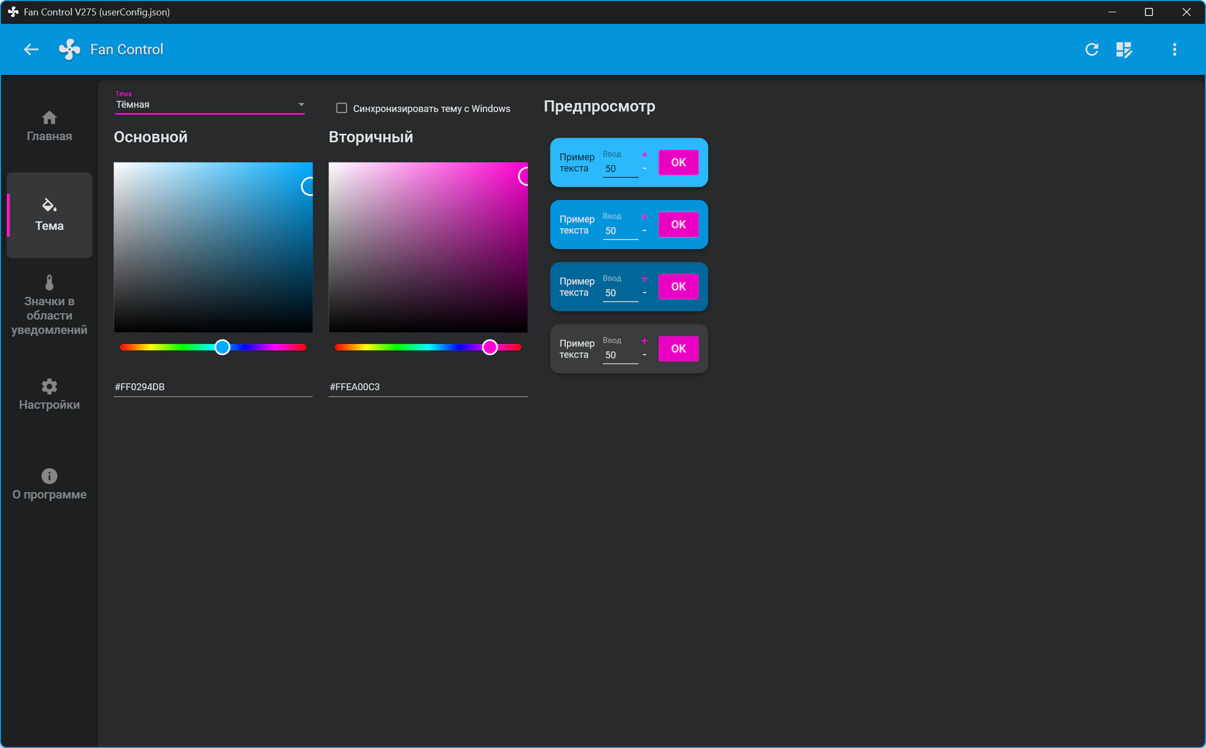Image resolution: width=1206 pixels, height=748 pixels.
Task: Click the Основной color saturation picker area
Action: click(x=213, y=247)
